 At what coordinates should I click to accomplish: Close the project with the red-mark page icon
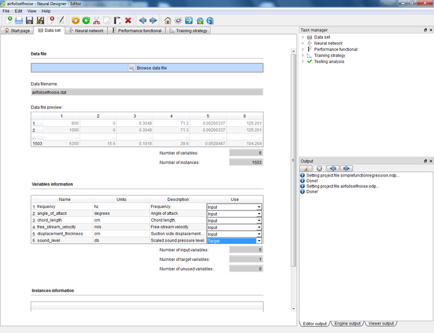[51, 20]
